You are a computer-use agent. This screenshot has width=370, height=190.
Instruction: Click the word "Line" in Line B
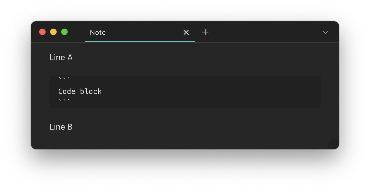(57, 127)
